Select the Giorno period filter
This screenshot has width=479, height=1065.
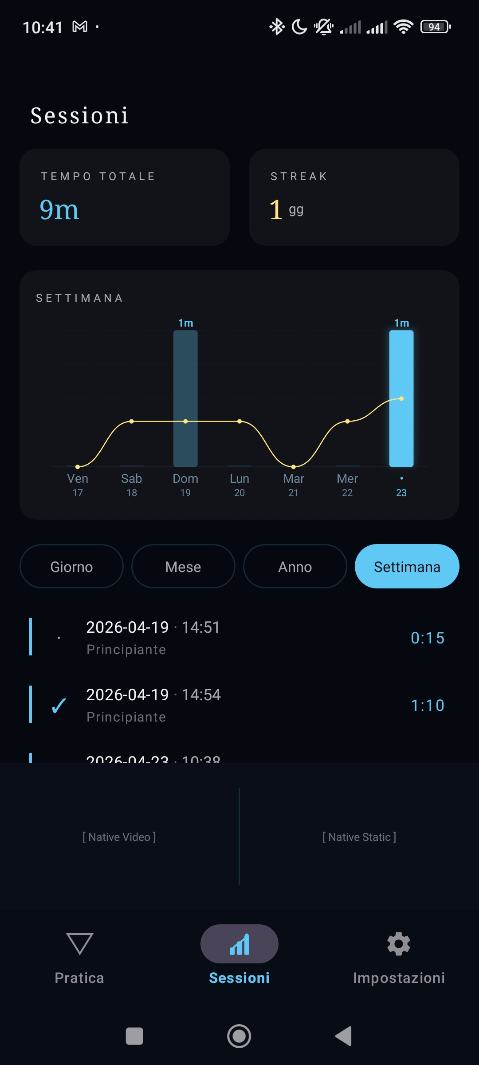pyautogui.click(x=71, y=566)
